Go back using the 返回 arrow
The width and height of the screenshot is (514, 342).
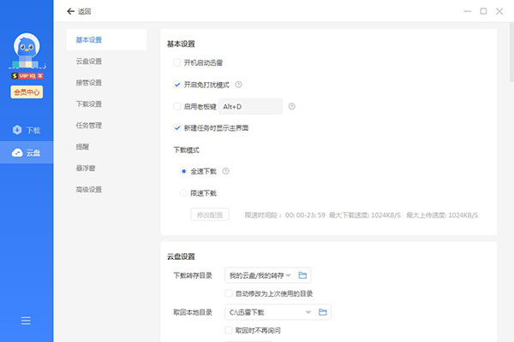[x=70, y=11]
